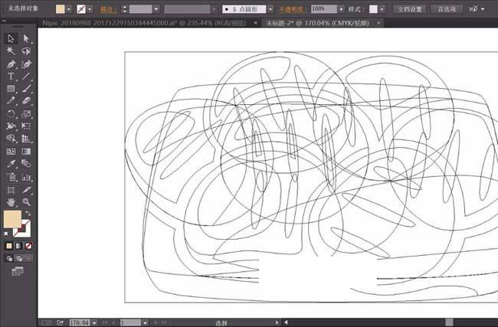This screenshot has height=327, width=498.
Task: Select the Zoom magnifier tool
Action: pos(26,202)
